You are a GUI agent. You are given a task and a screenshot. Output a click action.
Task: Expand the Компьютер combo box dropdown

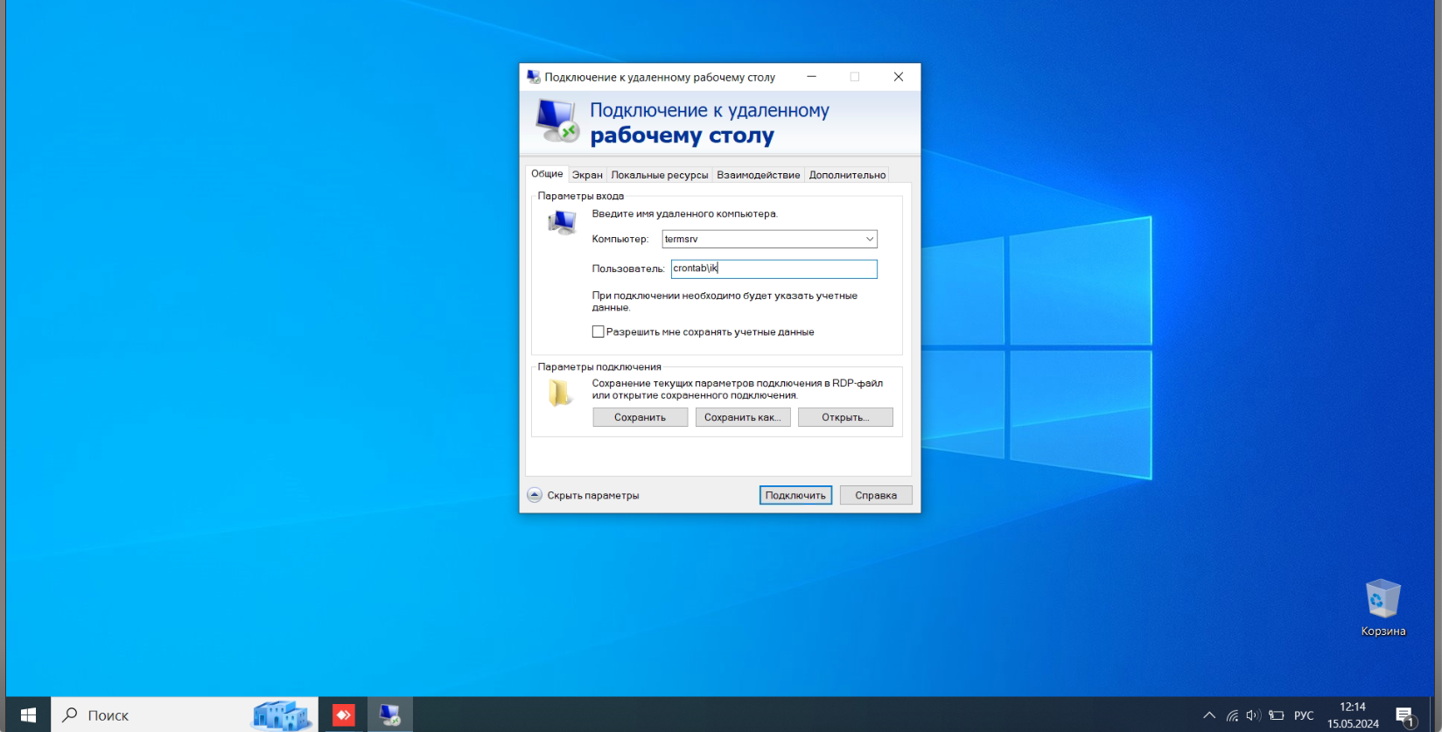pyautogui.click(x=869, y=239)
